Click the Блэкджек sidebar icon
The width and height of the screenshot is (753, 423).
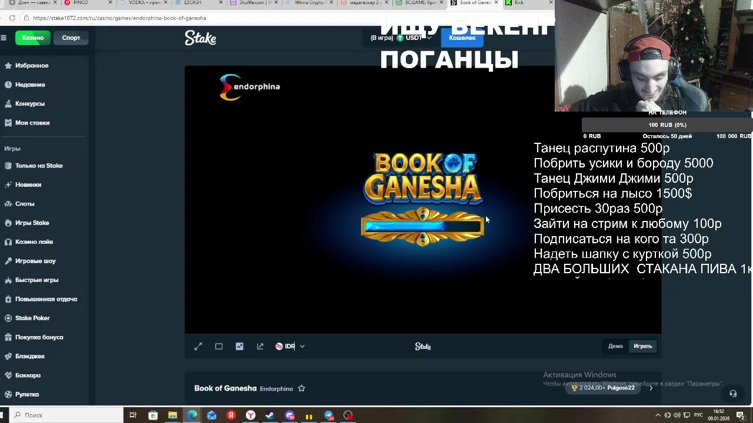point(8,357)
